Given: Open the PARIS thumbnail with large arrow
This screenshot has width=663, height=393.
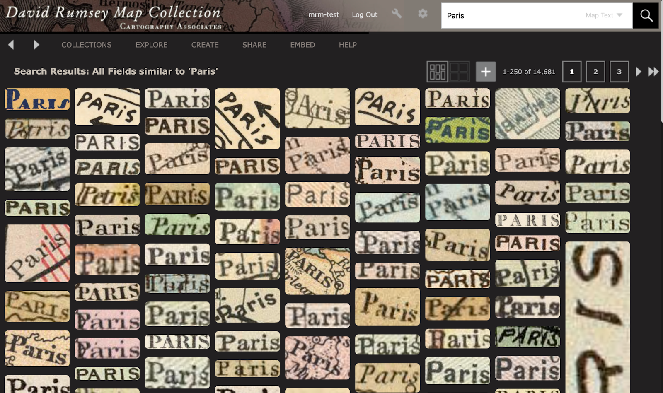Looking at the screenshot, I should [247, 119].
